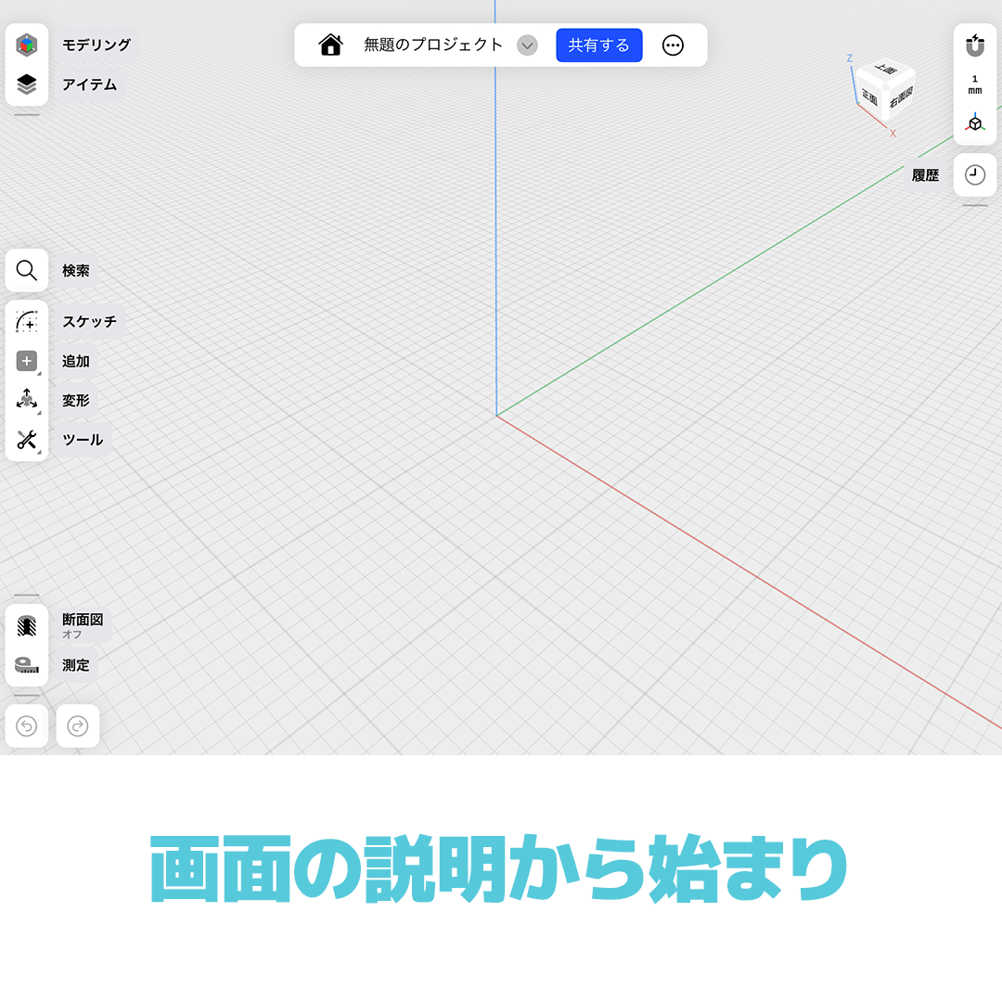This screenshot has height=1002, width=1002.
Task: Go to home screen icon
Action: coord(330,45)
